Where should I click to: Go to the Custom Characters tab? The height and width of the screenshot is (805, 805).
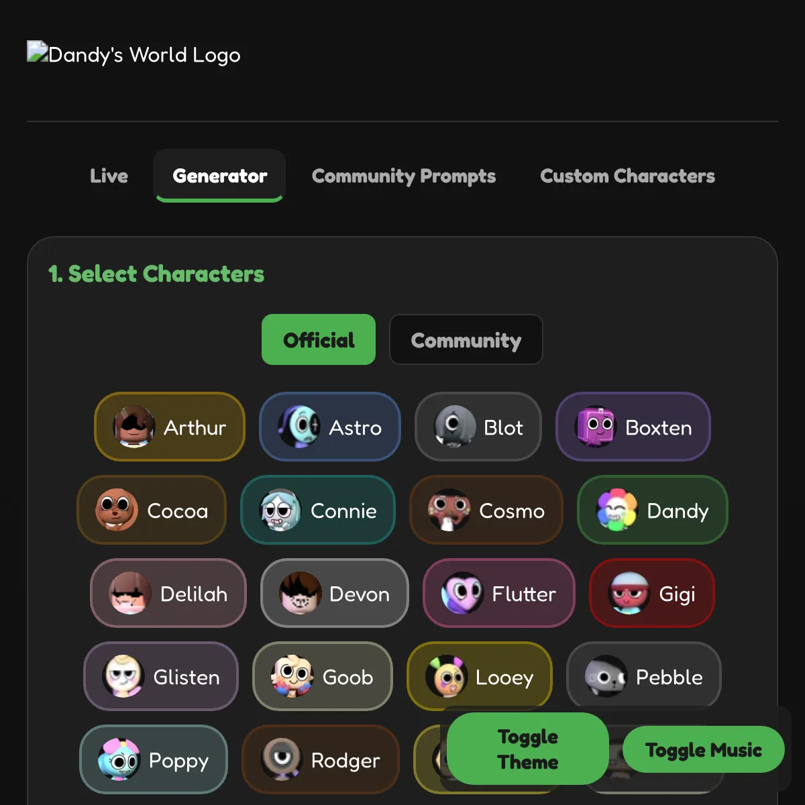click(628, 176)
